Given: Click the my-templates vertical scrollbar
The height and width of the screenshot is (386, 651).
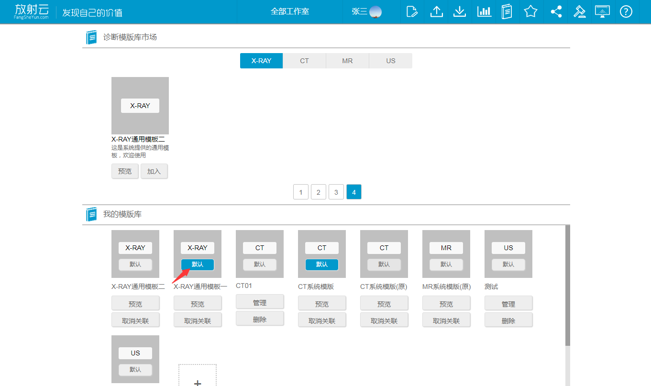Looking at the screenshot, I should (x=567, y=287).
